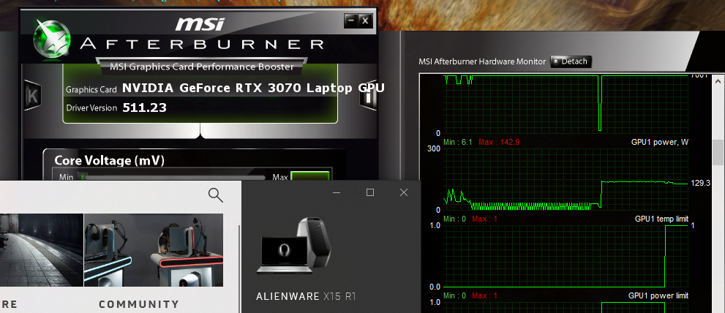Image resolution: width=725 pixels, height=313 pixels.
Task: Click the search magnifier icon
Action: click(216, 195)
